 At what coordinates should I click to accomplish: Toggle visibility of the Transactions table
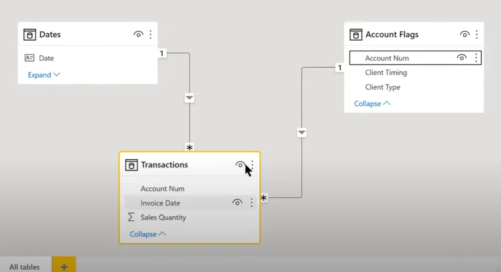240,165
